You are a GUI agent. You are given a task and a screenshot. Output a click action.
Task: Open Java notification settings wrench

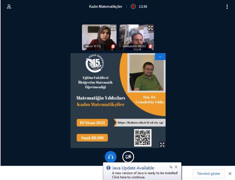click(x=171, y=167)
